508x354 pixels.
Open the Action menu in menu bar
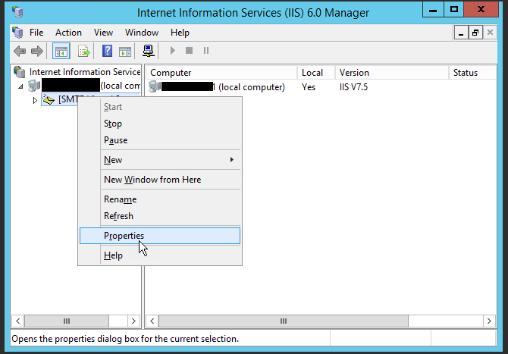point(68,33)
